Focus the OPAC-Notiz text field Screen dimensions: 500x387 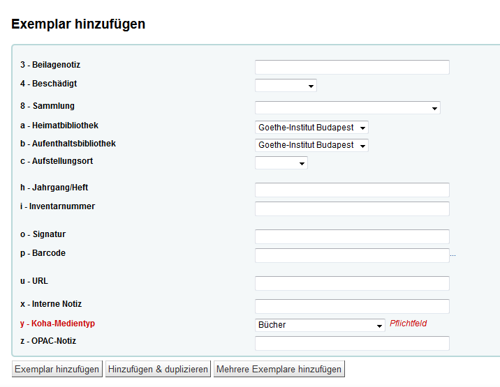coord(352,343)
